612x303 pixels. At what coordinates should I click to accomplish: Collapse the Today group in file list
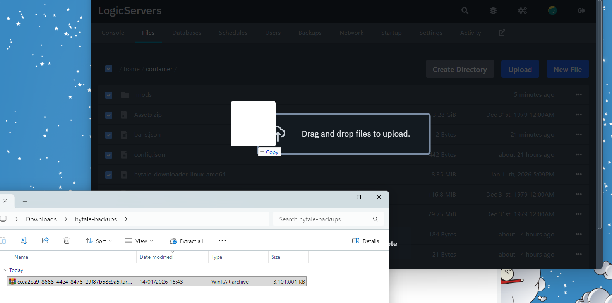[x=5, y=270]
